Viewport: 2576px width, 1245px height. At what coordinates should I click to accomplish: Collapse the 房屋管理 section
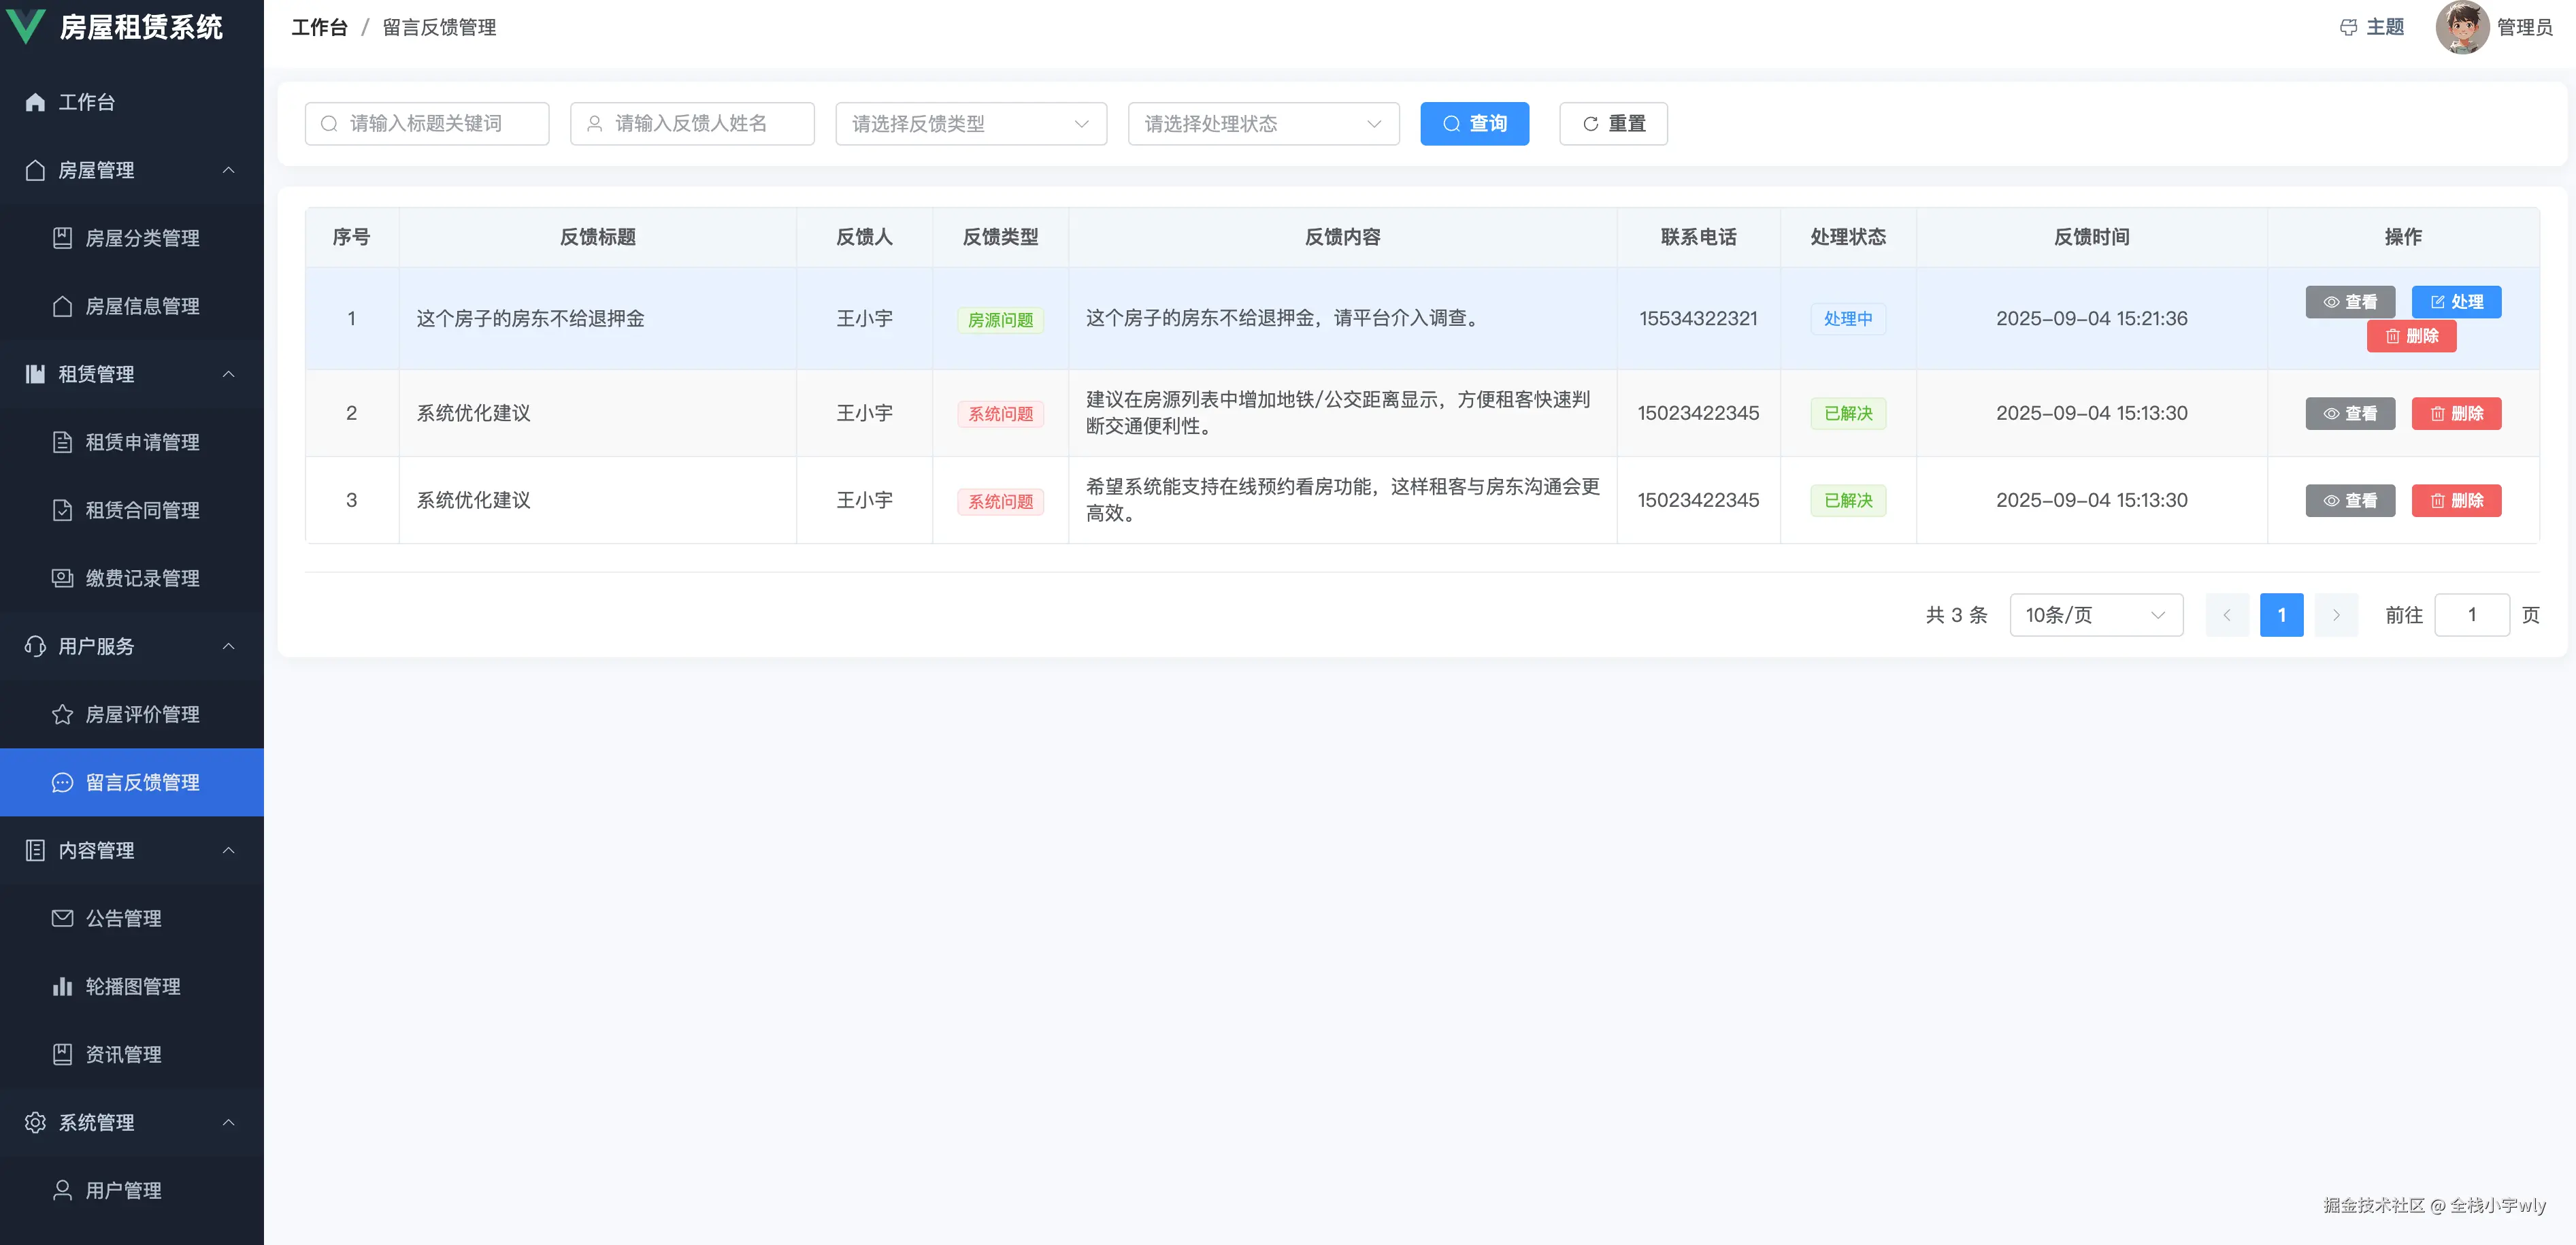click(x=228, y=170)
